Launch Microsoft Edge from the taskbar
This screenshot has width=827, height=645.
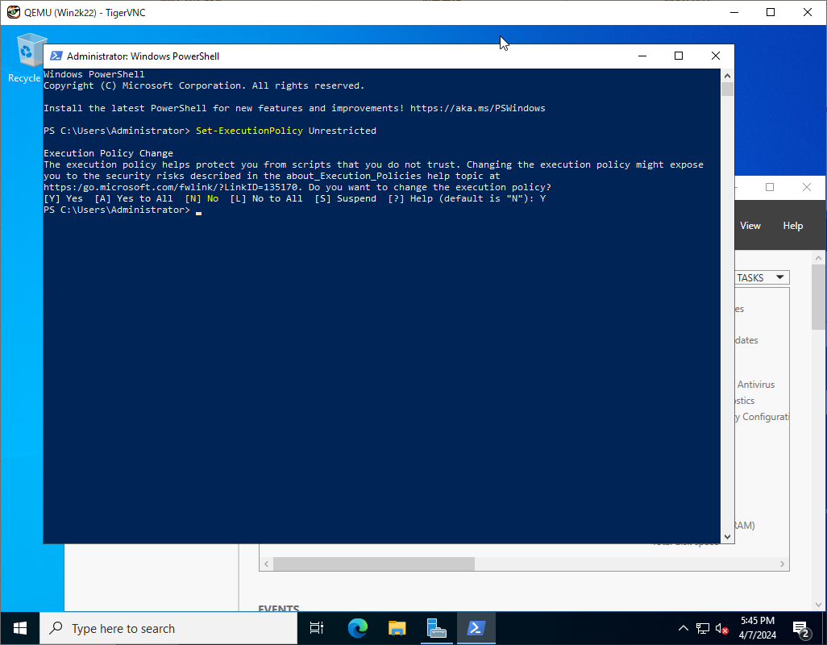pyautogui.click(x=357, y=628)
